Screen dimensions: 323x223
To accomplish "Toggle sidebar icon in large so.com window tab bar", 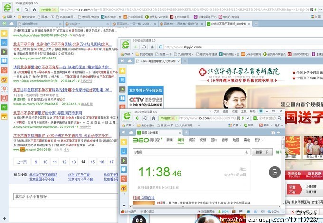I will 4,24.
